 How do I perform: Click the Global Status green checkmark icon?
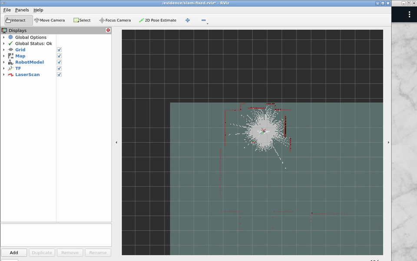click(x=10, y=43)
